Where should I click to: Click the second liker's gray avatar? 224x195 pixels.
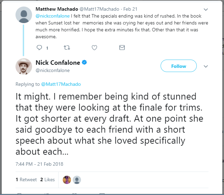77,179
